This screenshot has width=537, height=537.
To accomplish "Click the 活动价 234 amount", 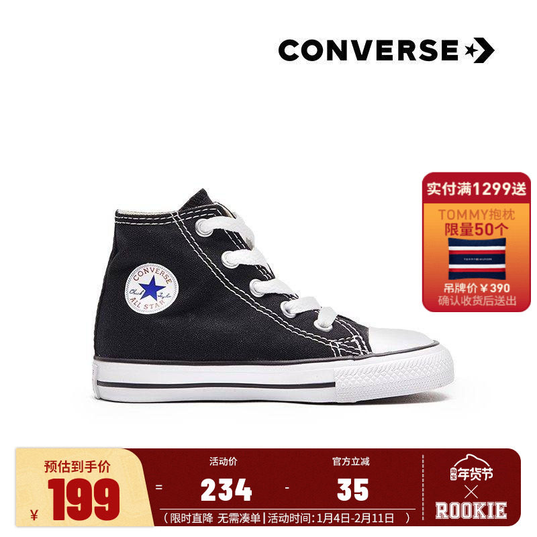I will [x=226, y=490].
